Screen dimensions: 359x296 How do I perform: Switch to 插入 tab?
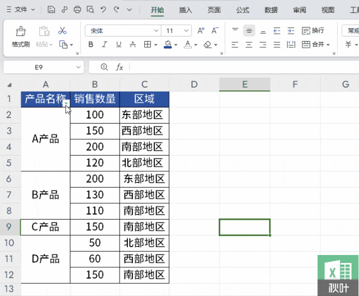[x=186, y=10]
